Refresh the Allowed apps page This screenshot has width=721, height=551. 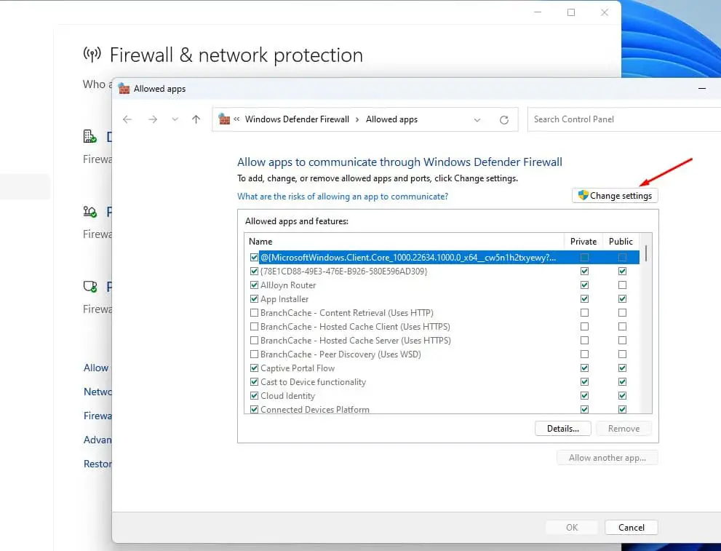tap(503, 119)
